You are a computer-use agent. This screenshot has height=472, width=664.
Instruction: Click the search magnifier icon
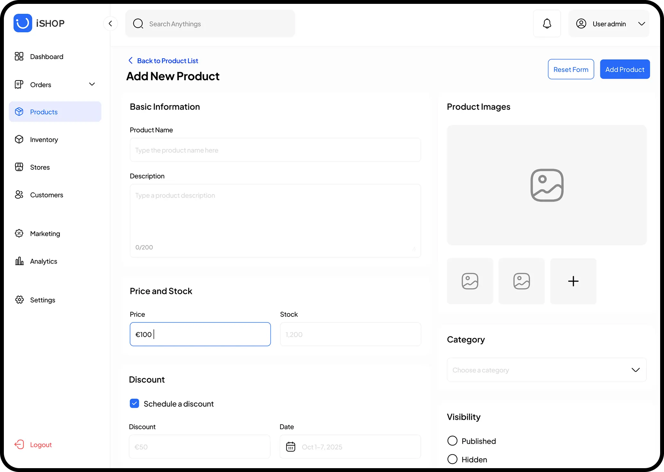[x=138, y=24]
